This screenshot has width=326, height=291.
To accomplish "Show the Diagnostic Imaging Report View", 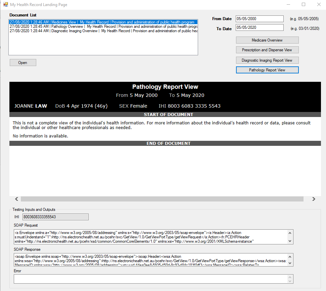I will [x=267, y=60].
